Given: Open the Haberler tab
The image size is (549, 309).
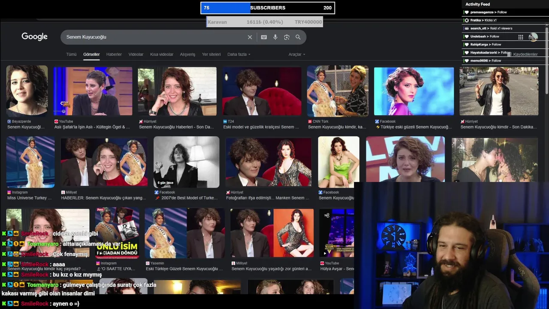Looking at the screenshot, I should click(114, 55).
